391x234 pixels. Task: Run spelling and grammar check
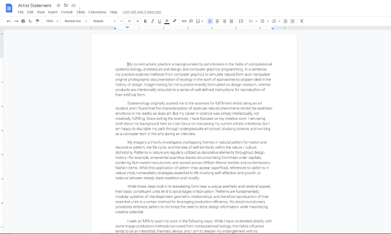[30, 21]
